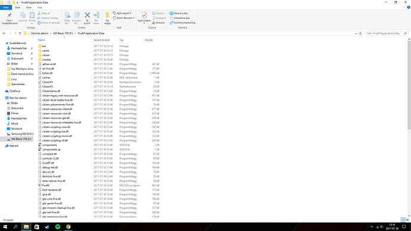411x231 pixels.
Task: Open Microsoft Store from taskbar
Action: coord(37,227)
